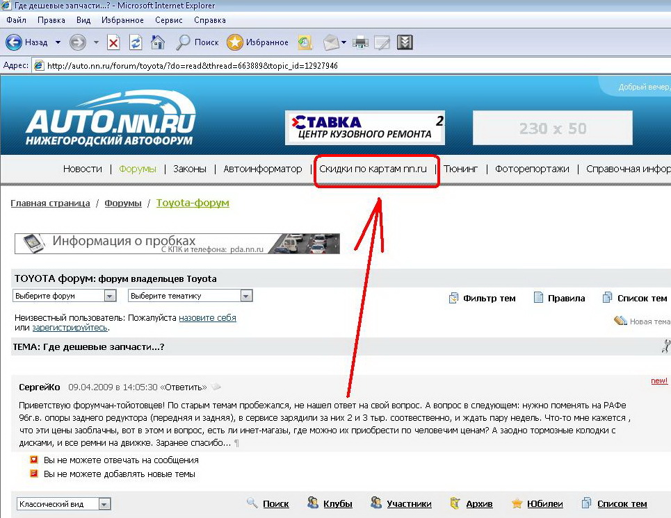The width and height of the screenshot is (671, 518).
Task: Click the Print icon in toolbar
Action: (360, 42)
